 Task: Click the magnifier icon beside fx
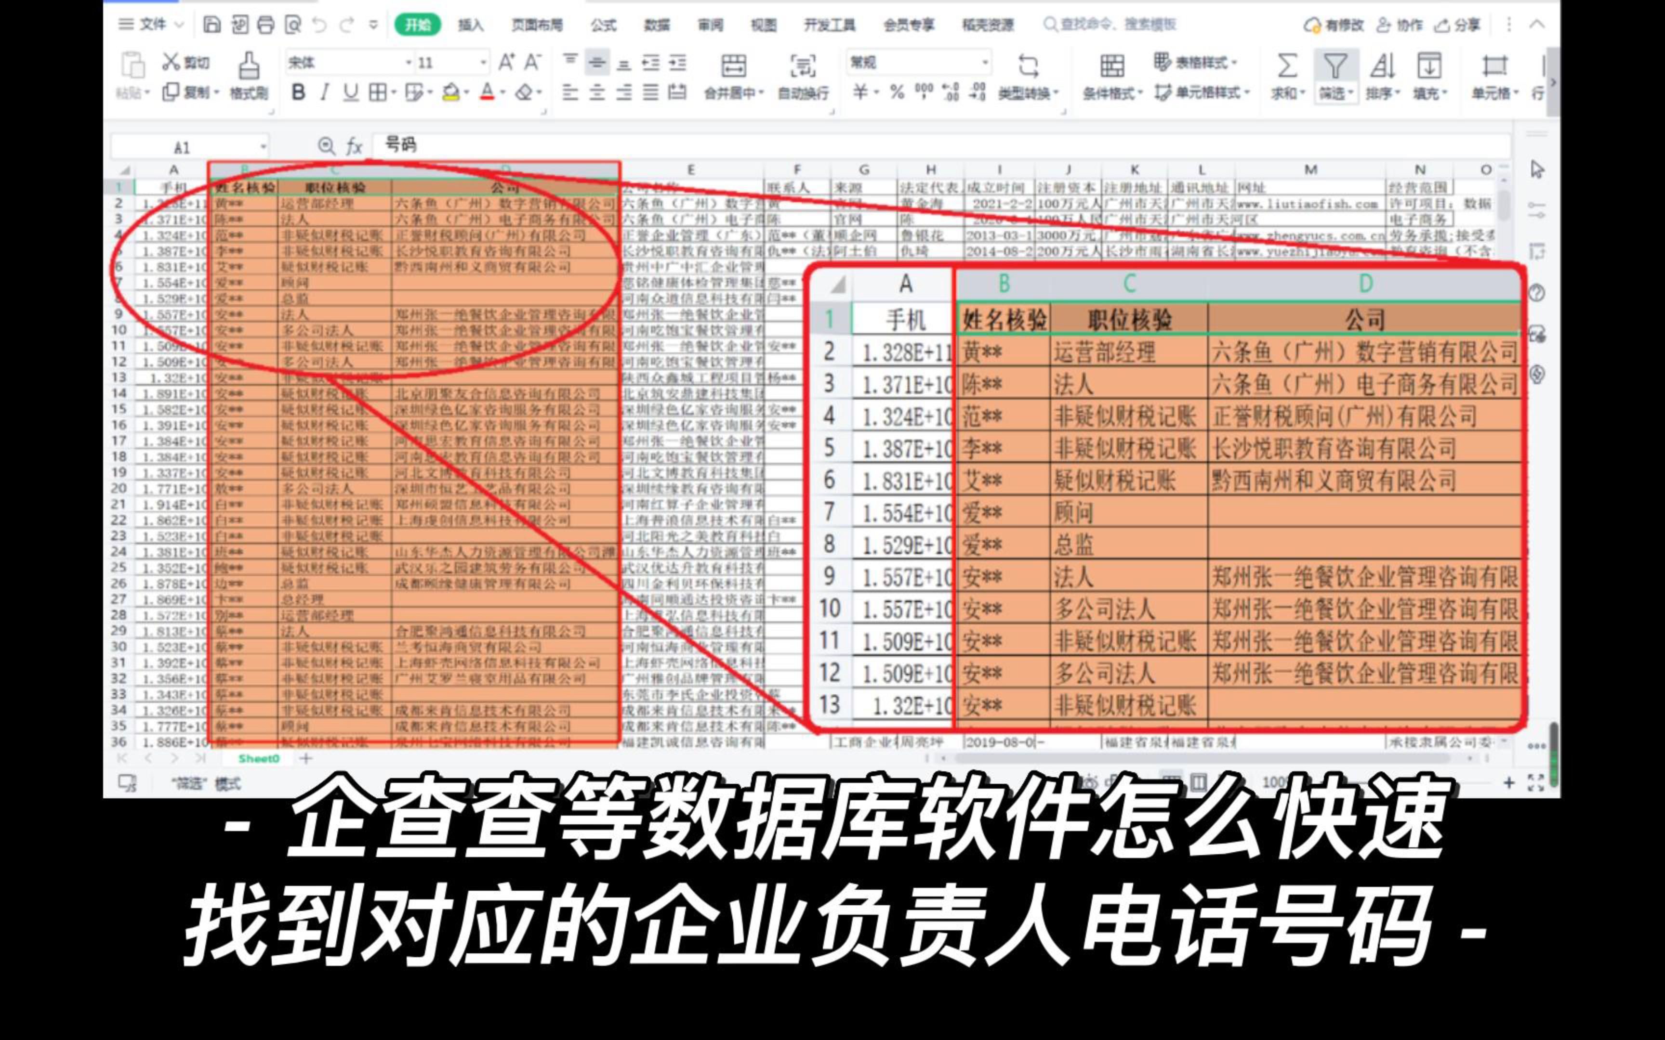tap(326, 146)
